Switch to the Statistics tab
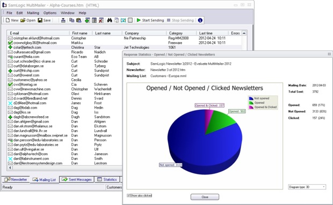 pos(107,179)
